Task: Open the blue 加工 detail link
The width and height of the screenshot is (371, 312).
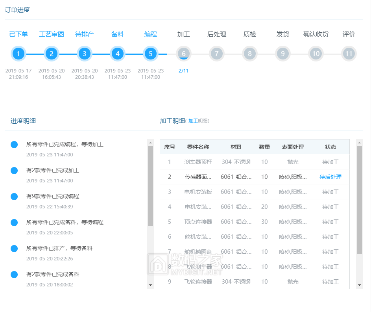Action: [x=193, y=121]
